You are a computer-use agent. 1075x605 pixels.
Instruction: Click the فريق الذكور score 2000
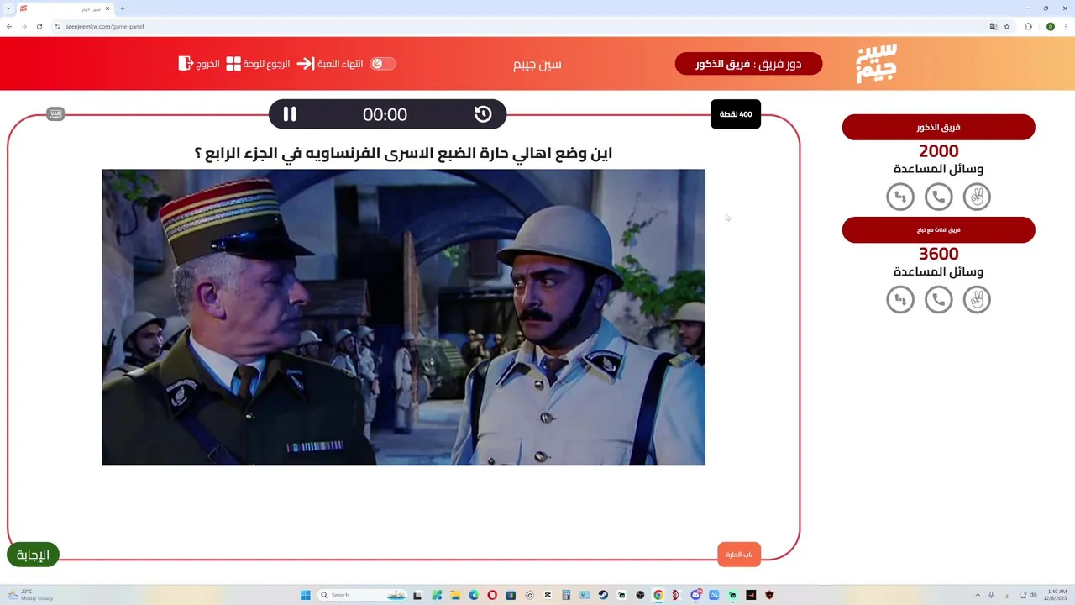click(938, 151)
